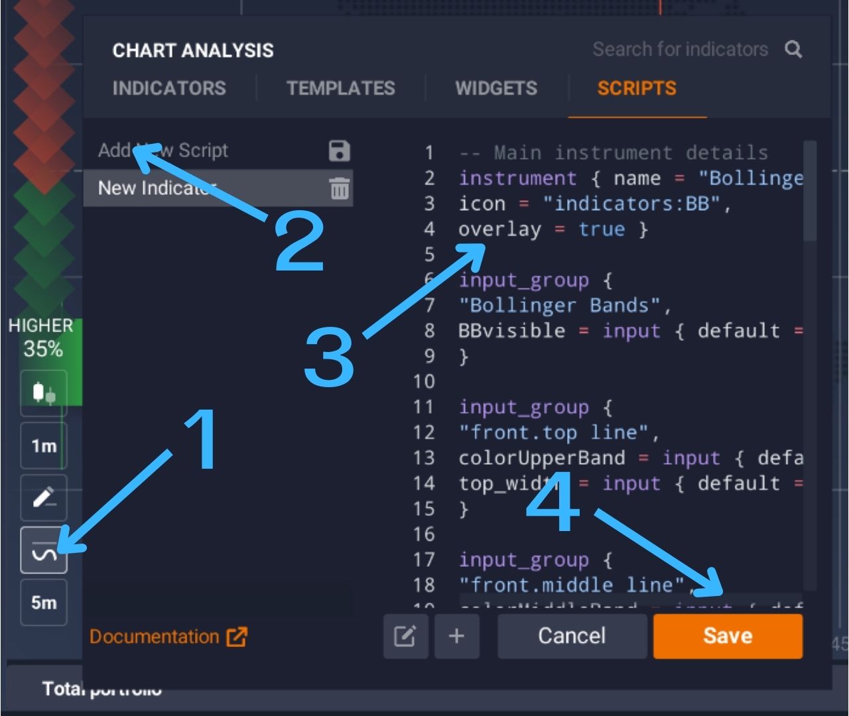
Task: Open the indicators wave icon
Action: (44, 550)
